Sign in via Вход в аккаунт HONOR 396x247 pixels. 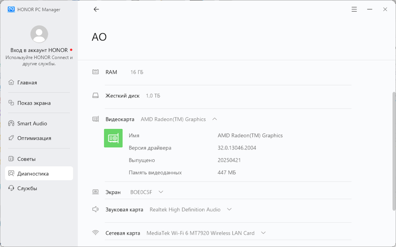click(39, 50)
